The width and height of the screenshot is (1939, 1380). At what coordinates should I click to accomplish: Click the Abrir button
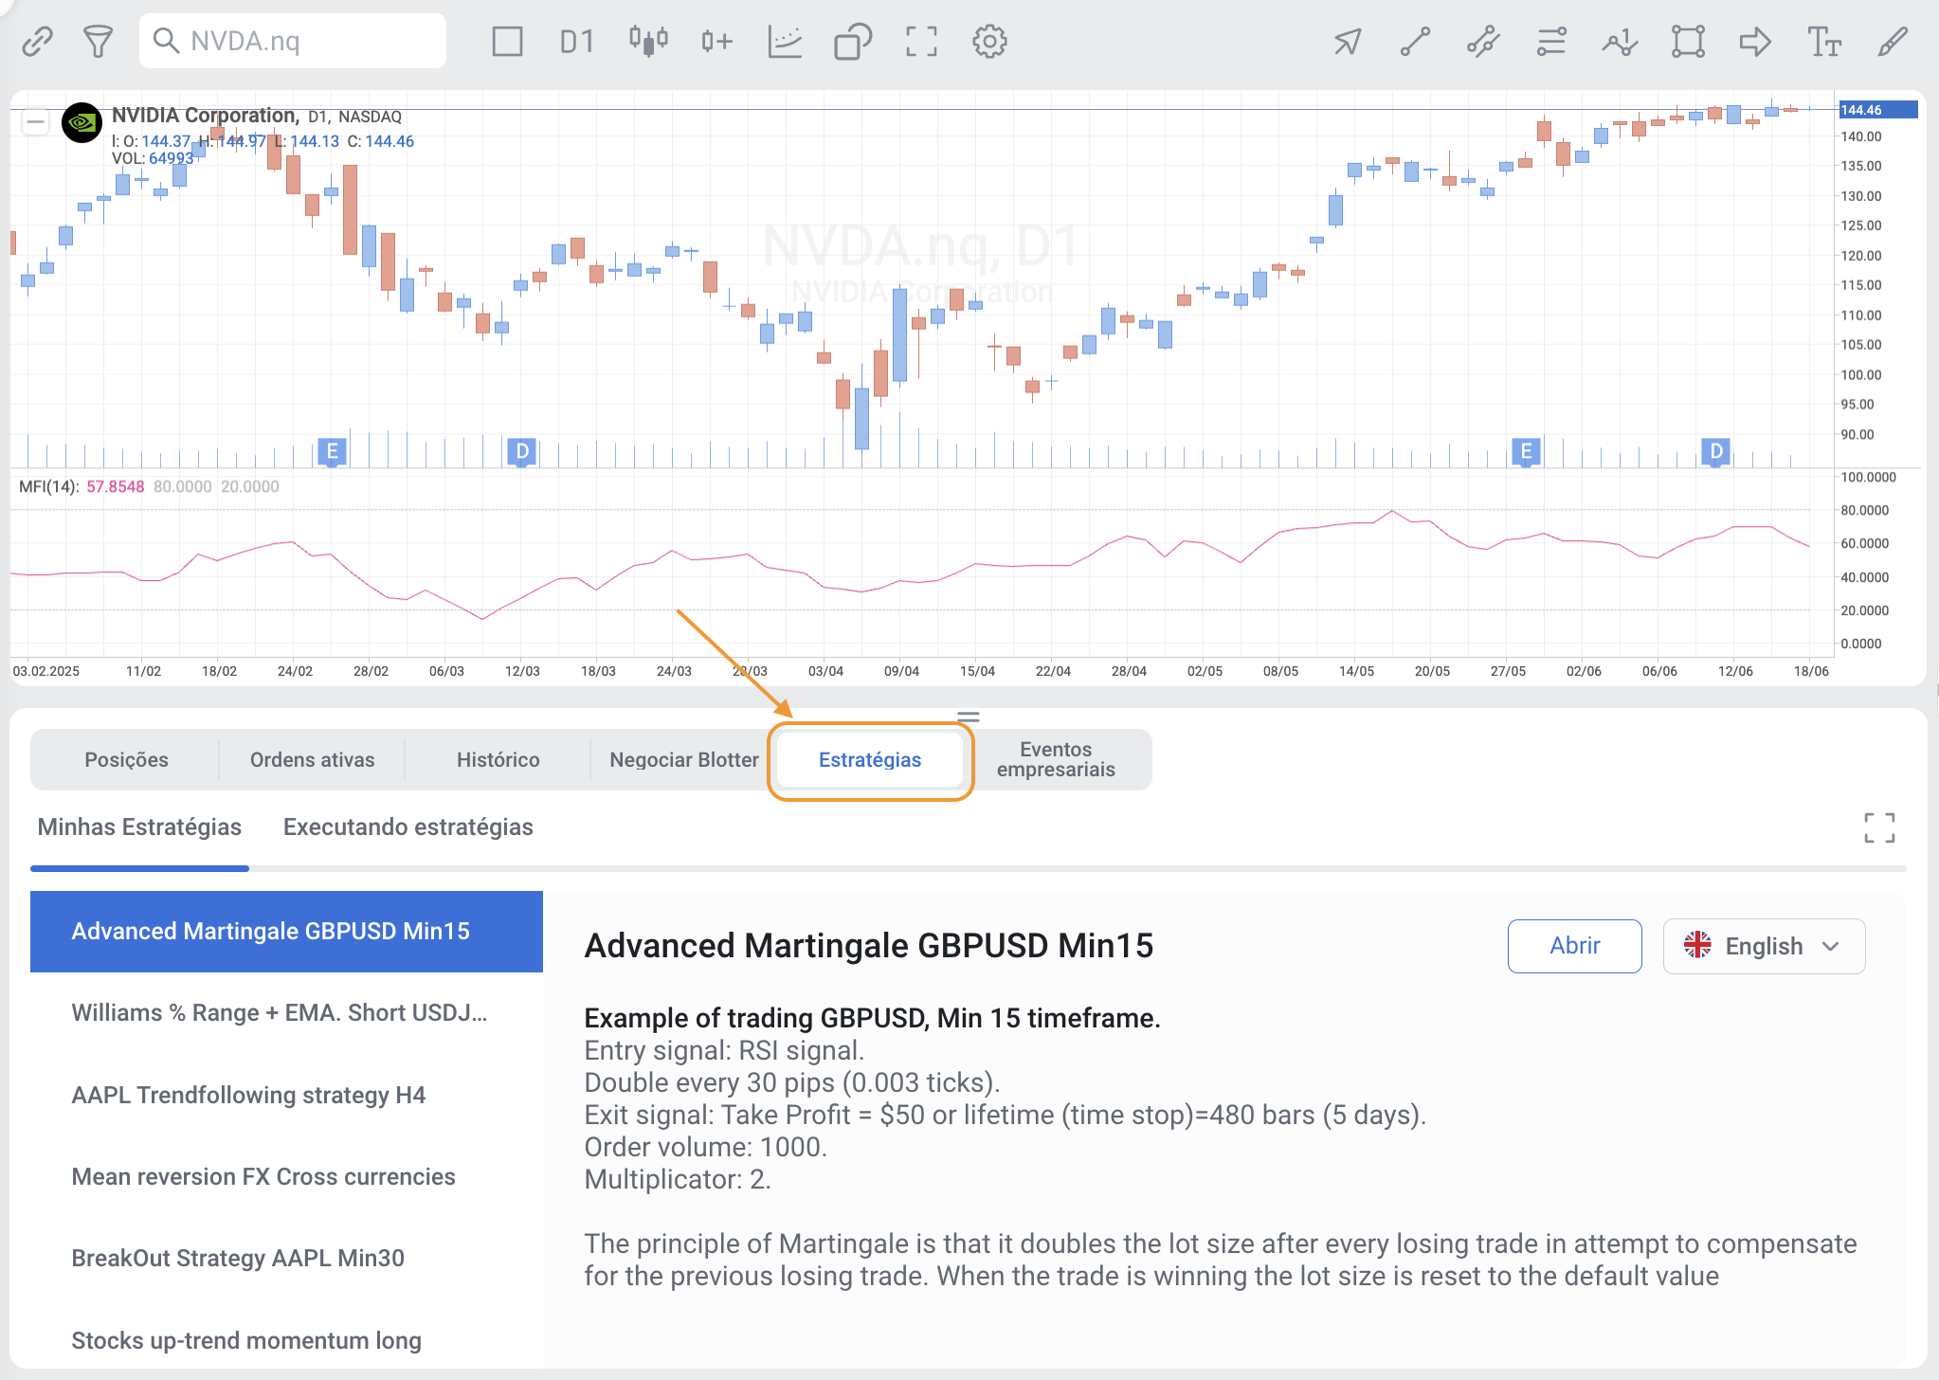(x=1574, y=946)
